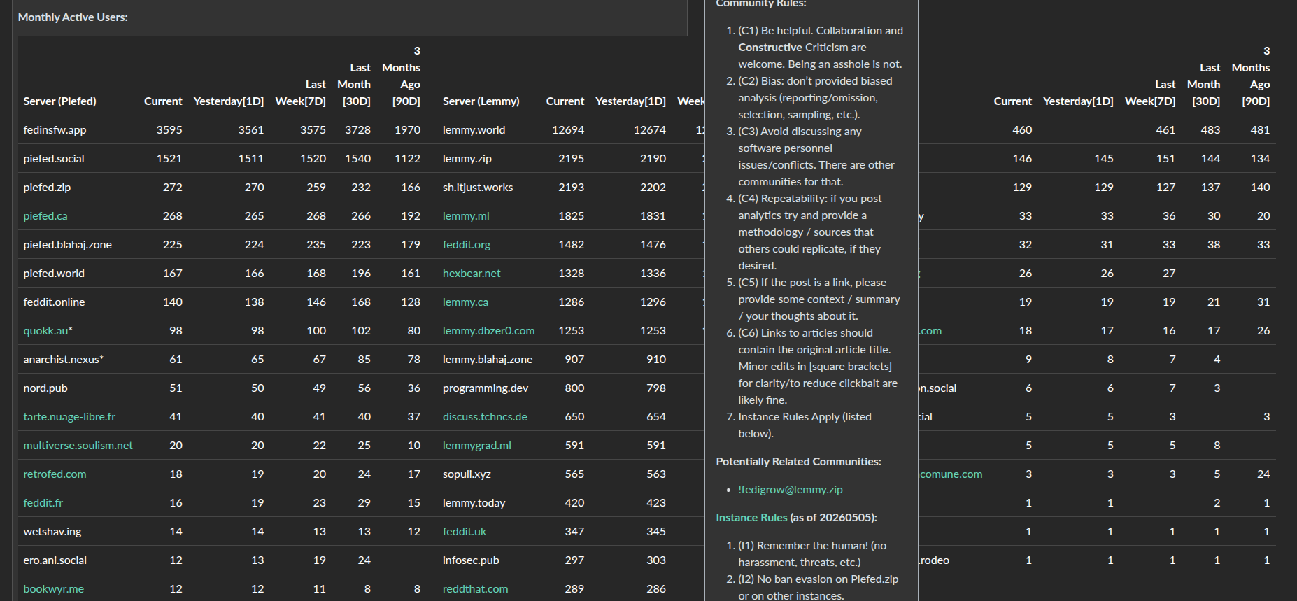The width and height of the screenshot is (1297, 601).
Task: Click the Server (Piefed) column header
Action: (59, 101)
